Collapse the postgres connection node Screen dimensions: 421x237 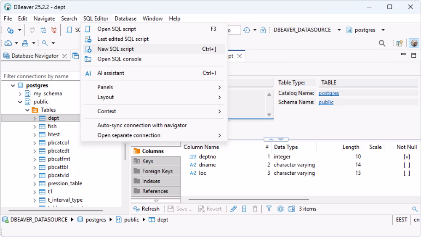[13, 86]
